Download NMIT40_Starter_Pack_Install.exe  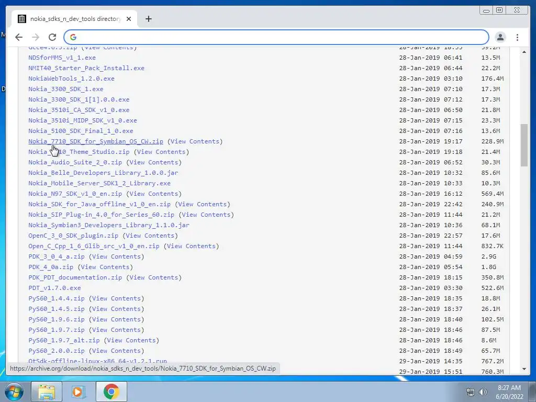86,68
